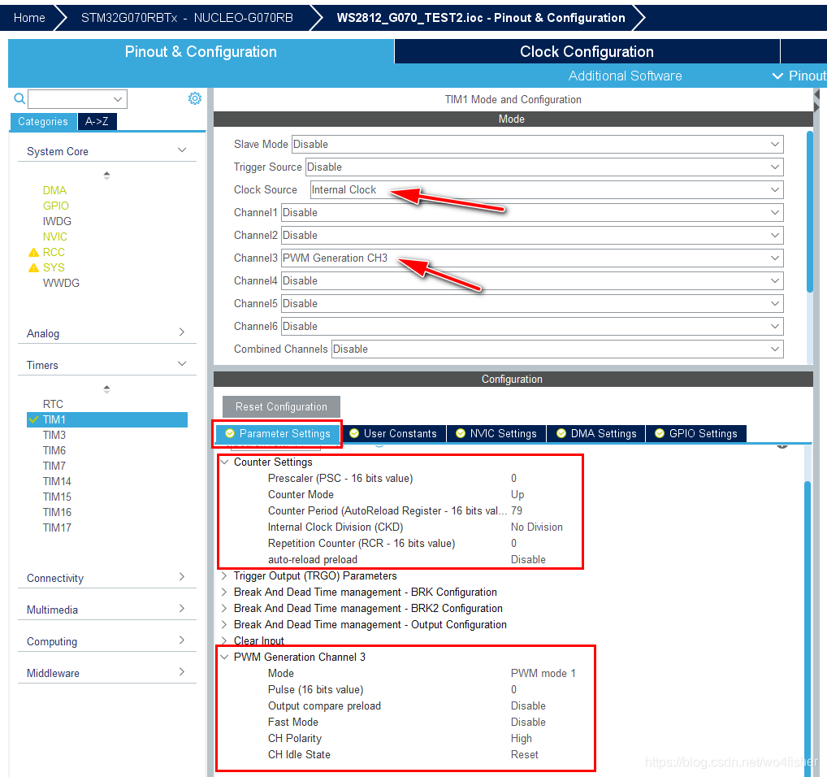This screenshot has height=777, width=827.
Task: Select NVIC in System Core
Action: tap(55, 237)
